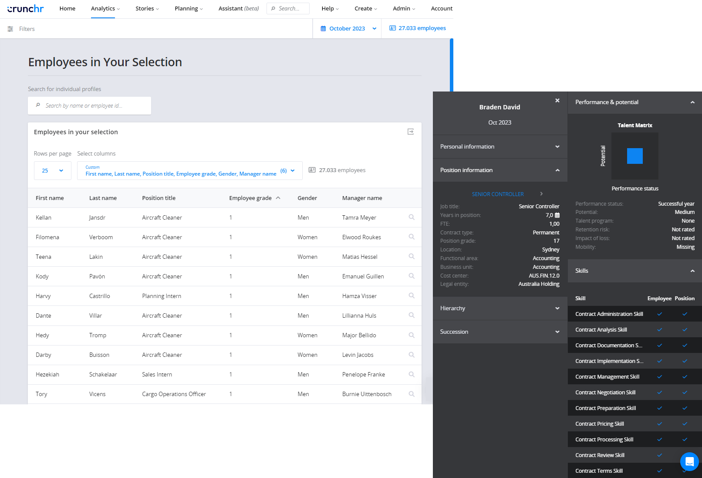View profile of Kellan Jansdr

[x=412, y=217]
